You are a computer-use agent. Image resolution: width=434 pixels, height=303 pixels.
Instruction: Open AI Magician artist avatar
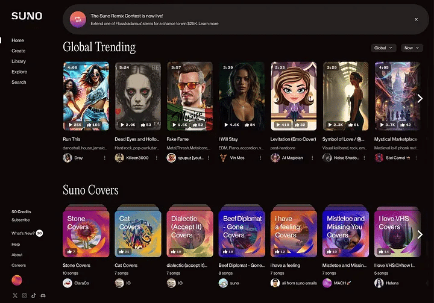click(275, 158)
